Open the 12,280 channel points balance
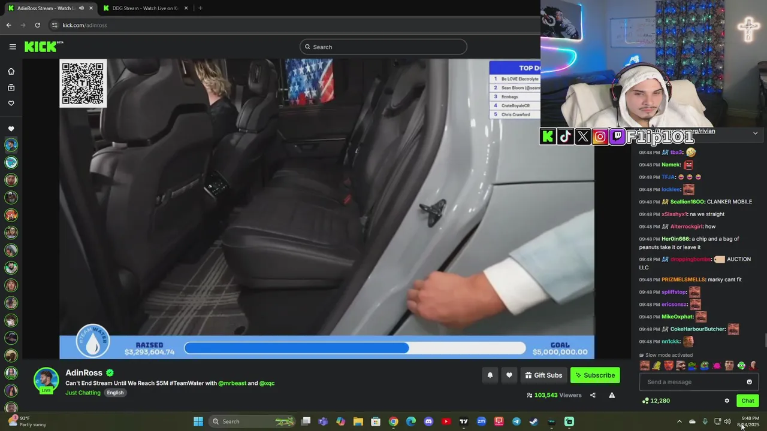 click(656, 401)
